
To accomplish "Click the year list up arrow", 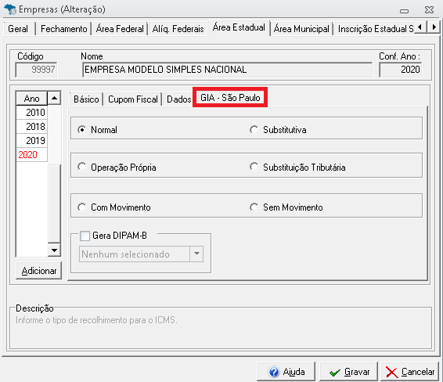I will [54, 99].
